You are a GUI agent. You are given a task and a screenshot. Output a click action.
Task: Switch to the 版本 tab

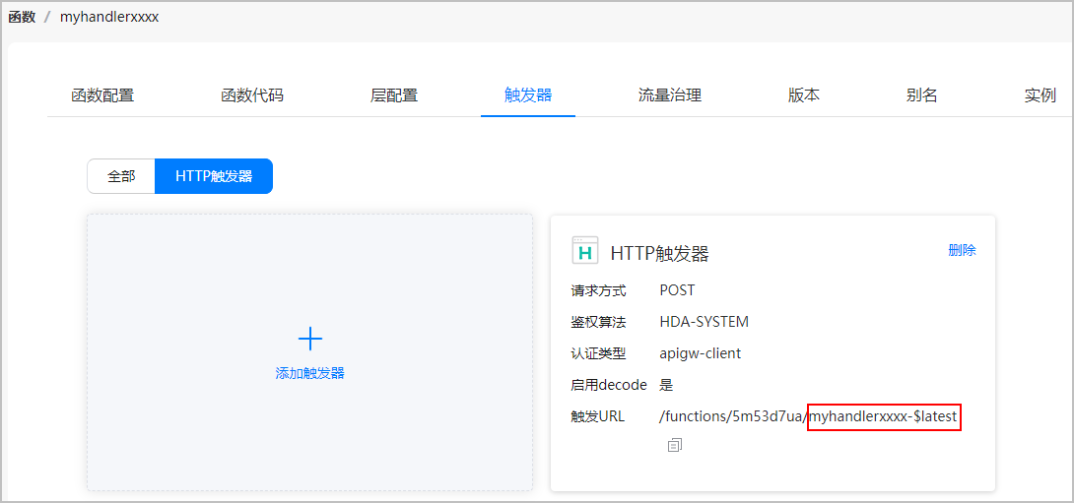804,95
